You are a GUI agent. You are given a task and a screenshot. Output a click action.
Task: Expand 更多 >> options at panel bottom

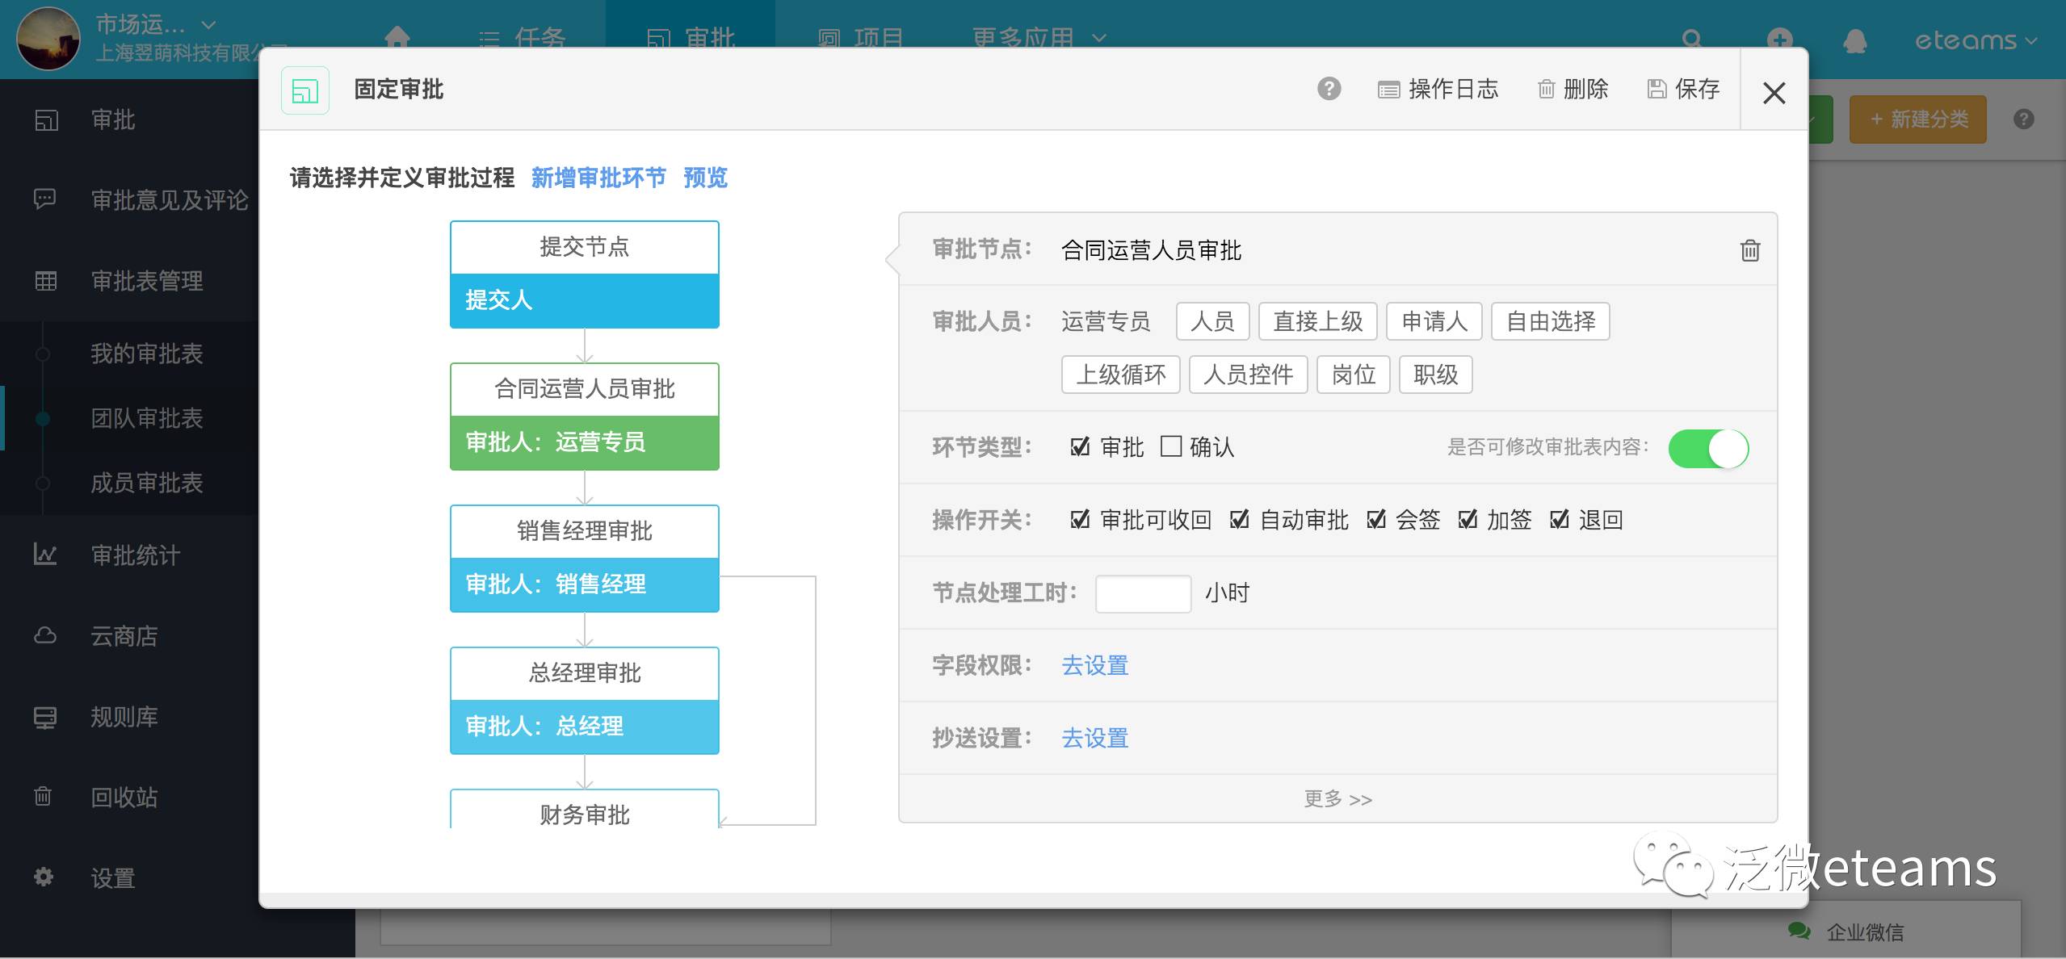coord(1337,799)
